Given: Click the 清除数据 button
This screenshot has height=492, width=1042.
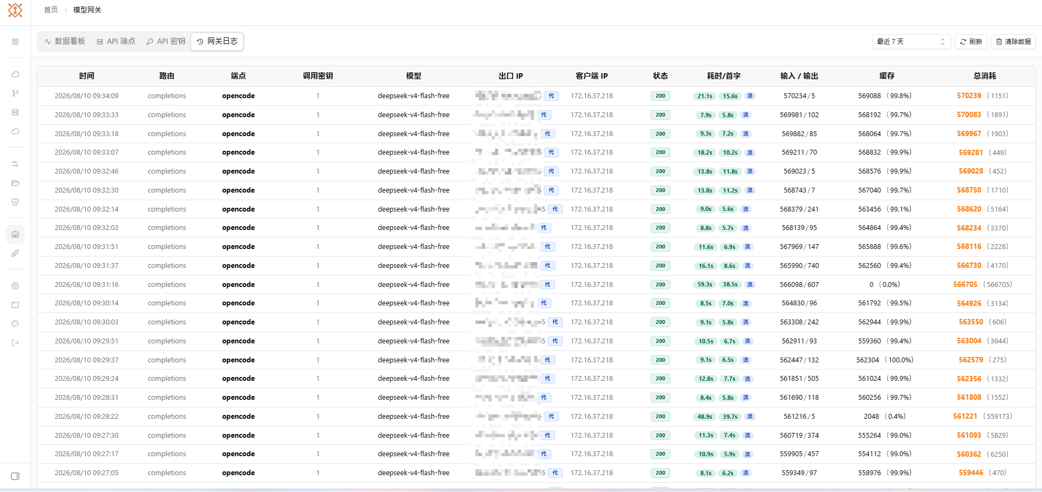Looking at the screenshot, I should tap(1013, 42).
